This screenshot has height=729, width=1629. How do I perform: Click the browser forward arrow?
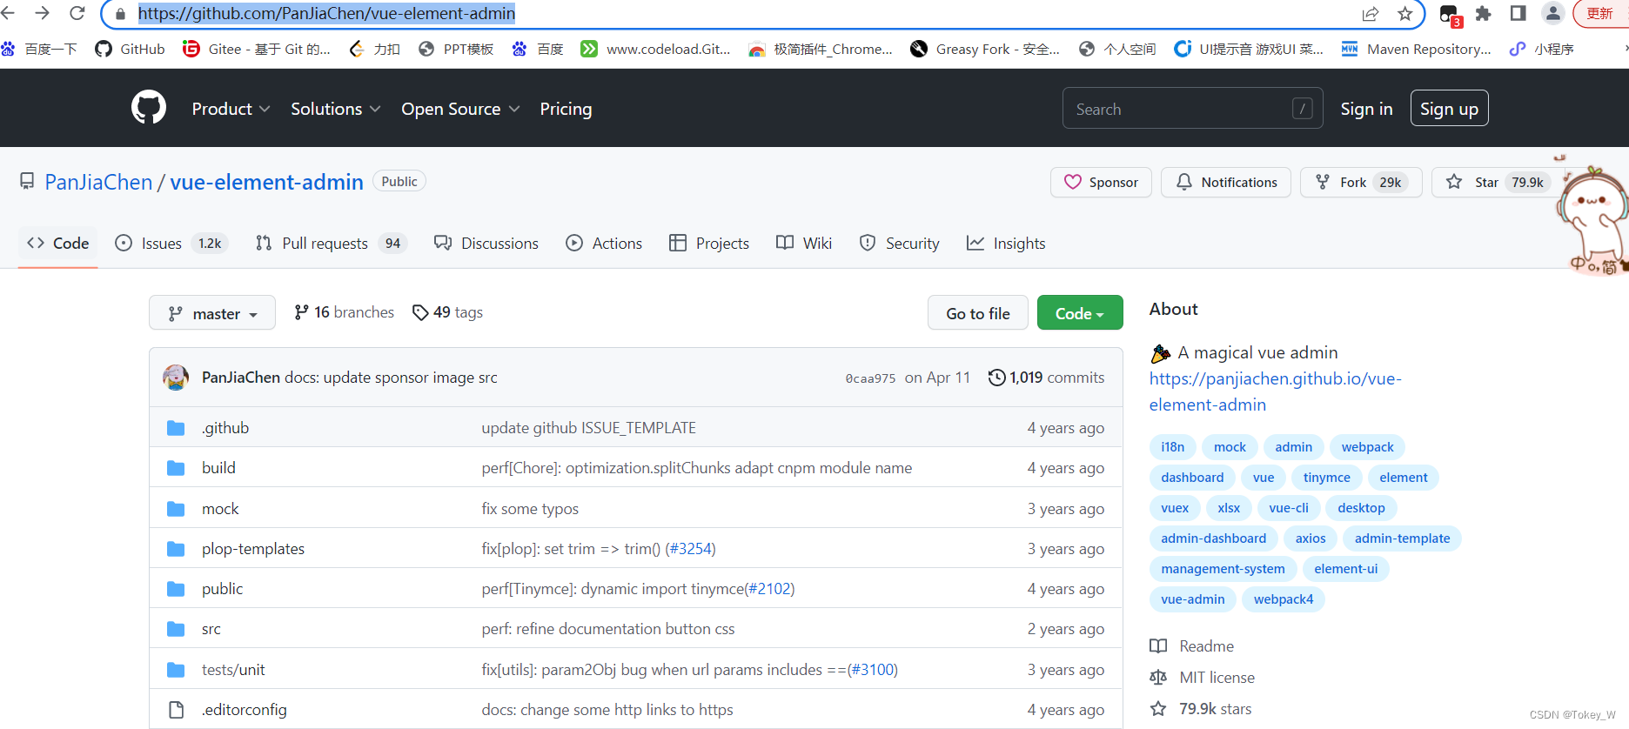[42, 13]
